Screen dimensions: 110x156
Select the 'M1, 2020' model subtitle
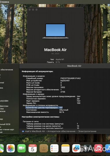(55, 53)
